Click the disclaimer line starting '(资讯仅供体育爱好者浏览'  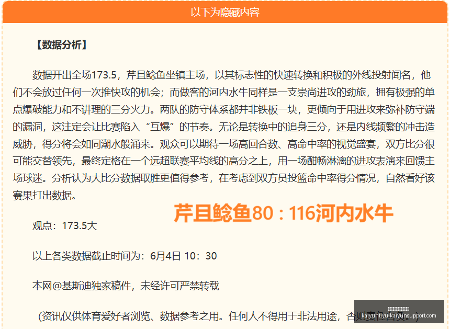pyautogui.click(x=229, y=316)
